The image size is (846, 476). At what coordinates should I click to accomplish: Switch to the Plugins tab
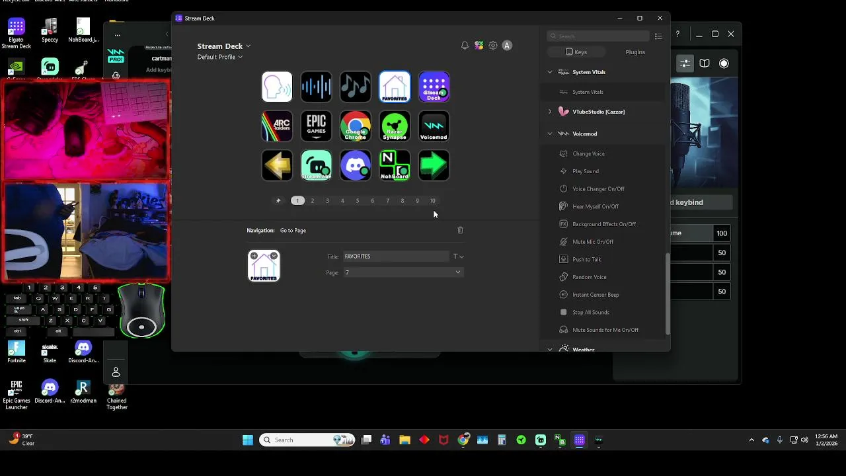[x=635, y=52]
